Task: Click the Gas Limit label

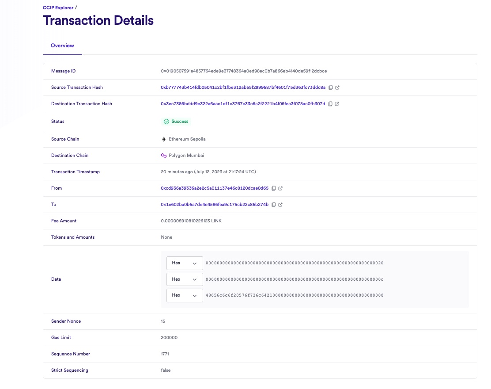Action: pos(61,338)
